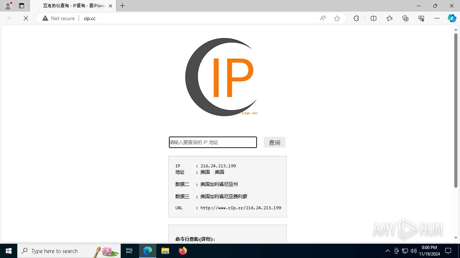Launch Firefox from taskbar
Screen dimensions: 460x258
183,251
